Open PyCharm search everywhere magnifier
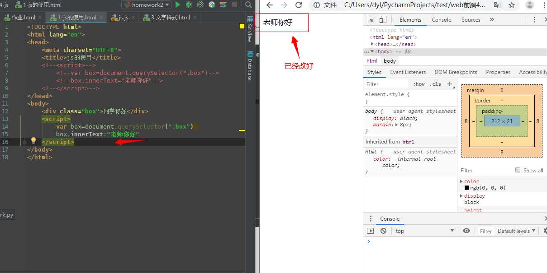The width and height of the screenshot is (547, 273). click(x=248, y=5)
